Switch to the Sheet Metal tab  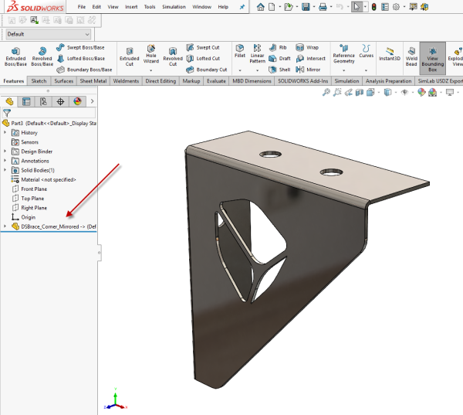(x=93, y=80)
